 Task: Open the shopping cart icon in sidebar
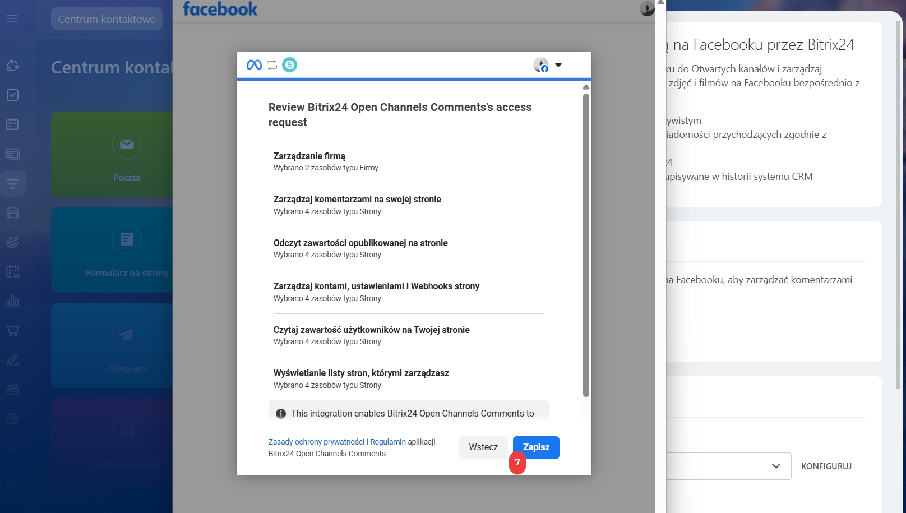point(12,330)
